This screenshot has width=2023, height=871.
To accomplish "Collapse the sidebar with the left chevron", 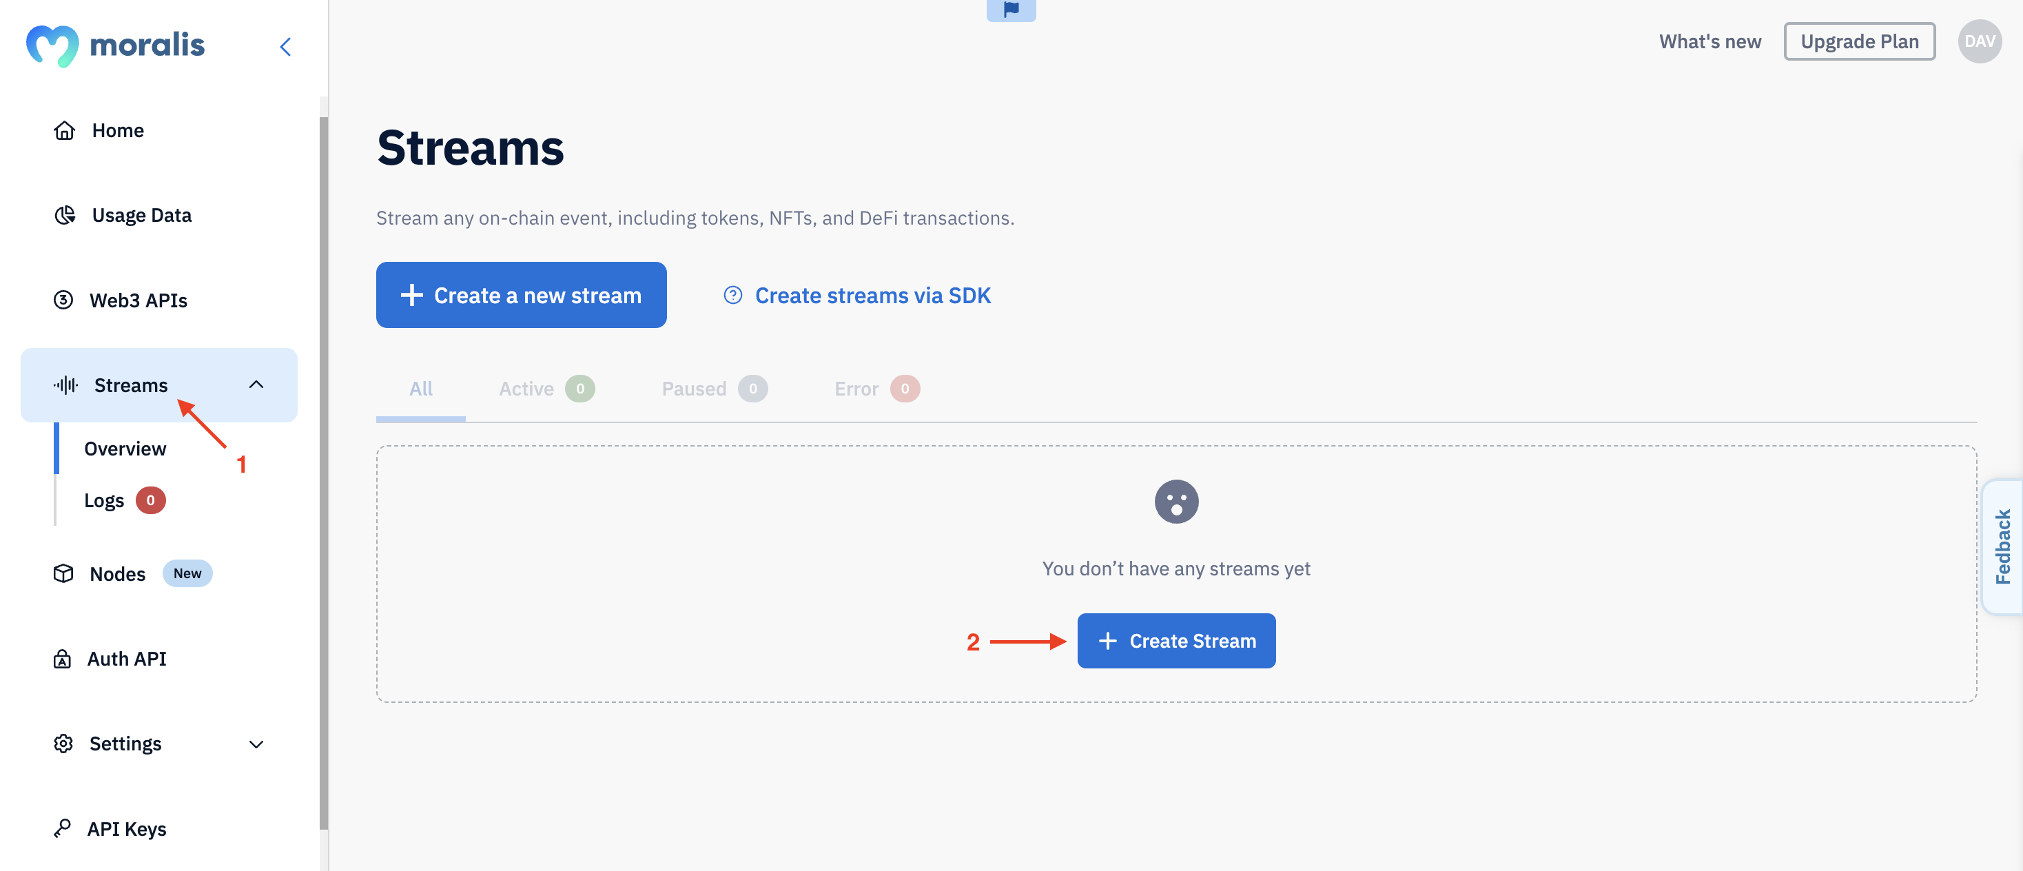I will click(x=286, y=47).
